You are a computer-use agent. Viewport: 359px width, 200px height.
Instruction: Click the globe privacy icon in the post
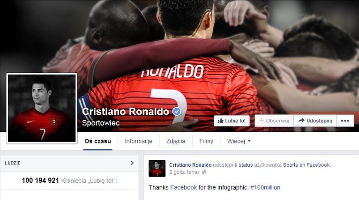pos(204,172)
